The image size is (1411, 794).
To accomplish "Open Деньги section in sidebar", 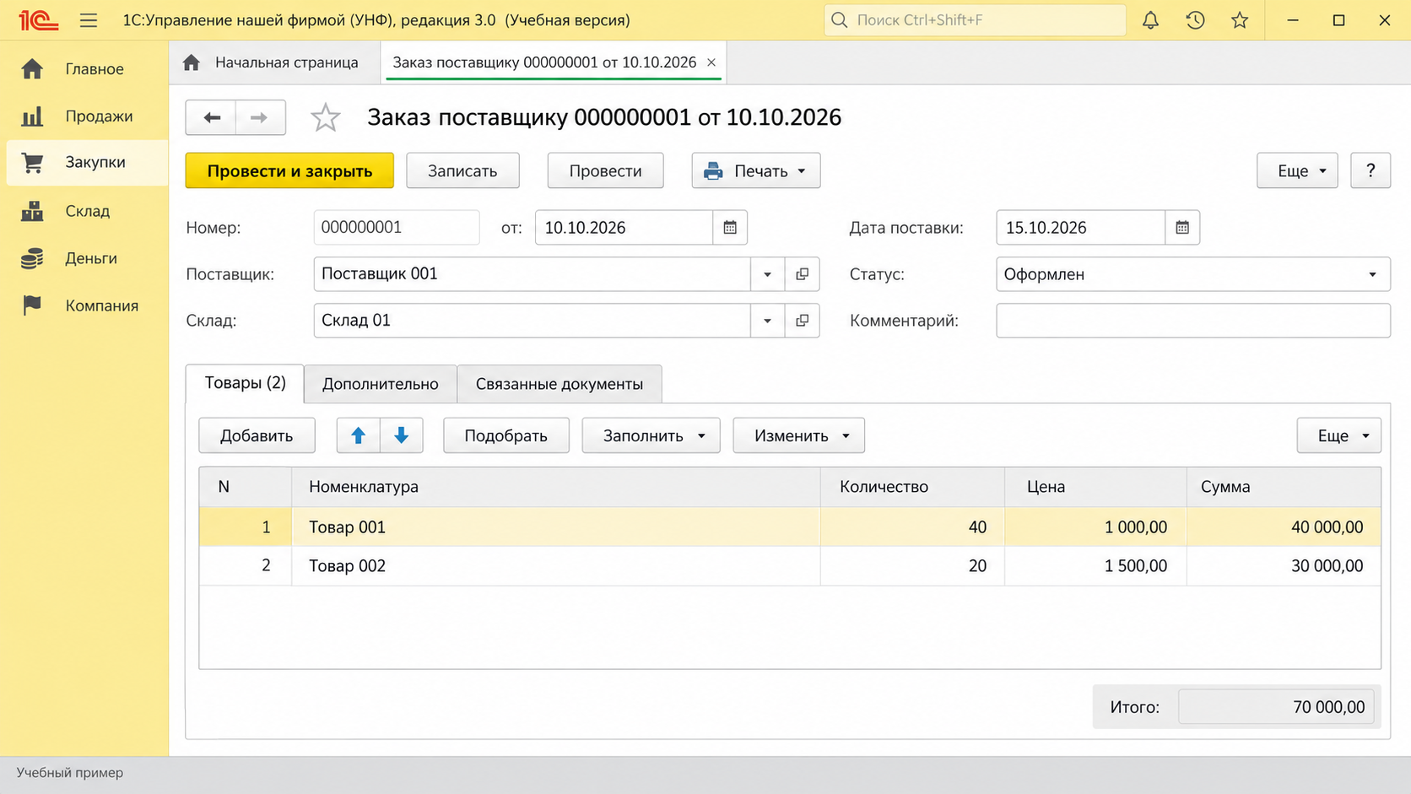I will tap(84, 258).
